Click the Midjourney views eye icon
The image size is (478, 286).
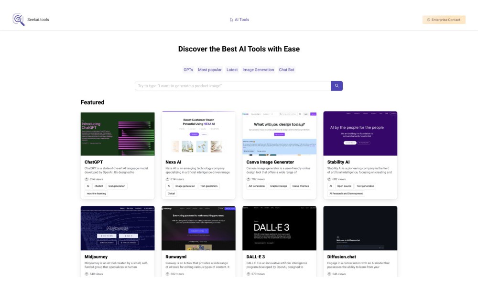pyautogui.click(x=86, y=274)
